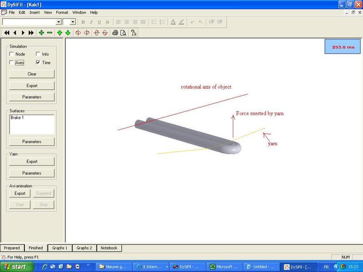Switch to the Prepared tab
The width and height of the screenshot is (363, 272).
[x=12, y=248]
